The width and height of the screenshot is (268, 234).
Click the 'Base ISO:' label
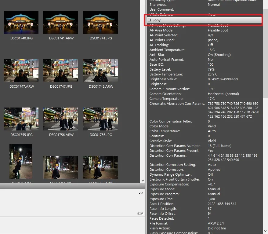coord(157,64)
